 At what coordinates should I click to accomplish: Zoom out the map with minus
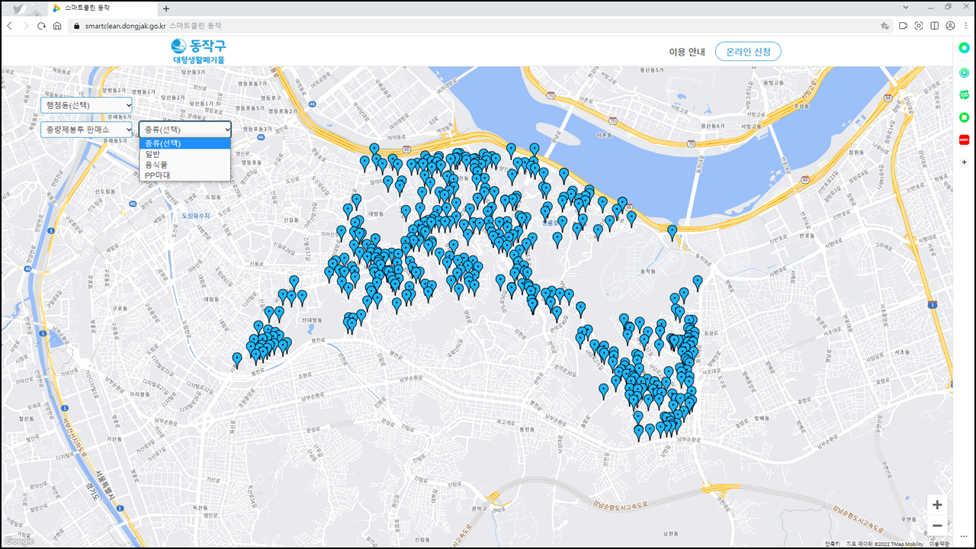click(937, 525)
